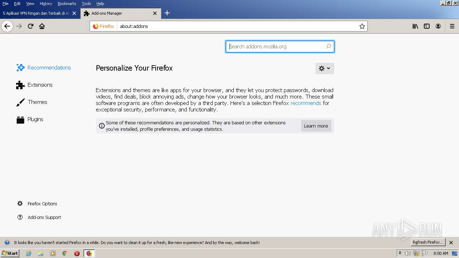Open the Tools menu
This screenshot has width=459, height=258.
click(86, 4)
